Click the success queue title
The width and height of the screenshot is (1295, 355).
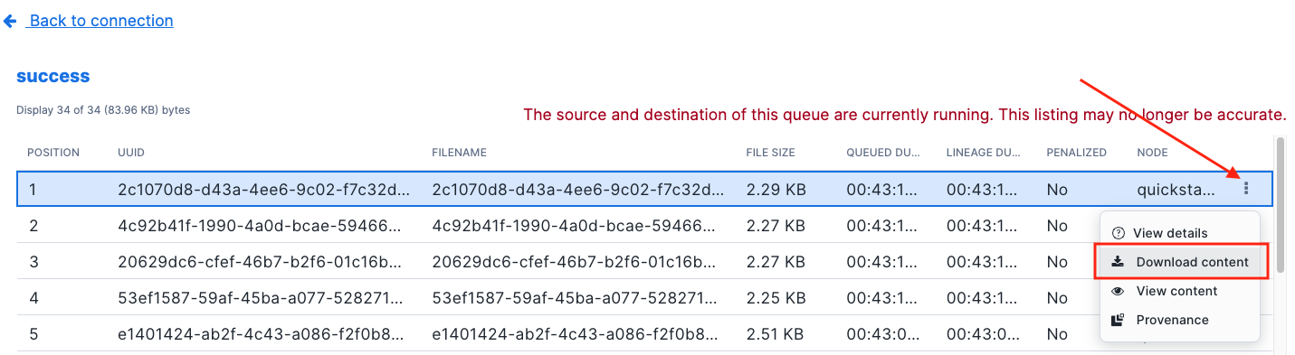(x=53, y=76)
